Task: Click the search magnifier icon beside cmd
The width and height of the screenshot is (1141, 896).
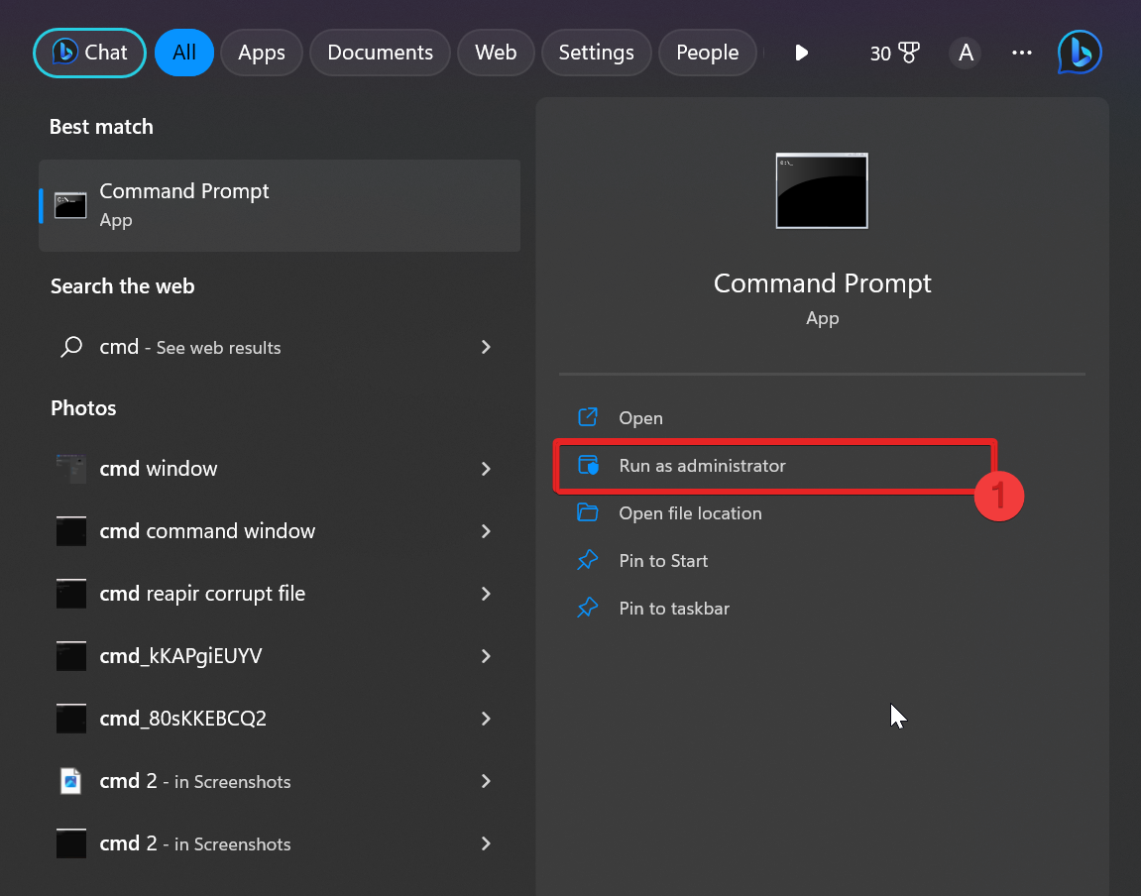Action: click(70, 347)
